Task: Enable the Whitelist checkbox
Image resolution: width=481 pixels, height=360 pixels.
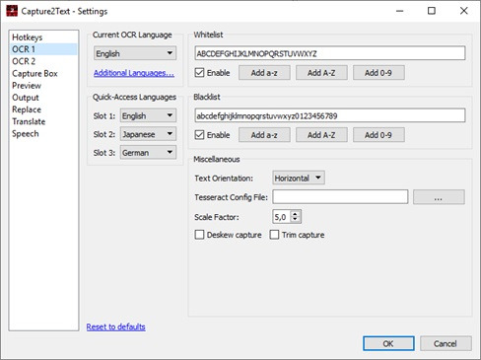Action: tap(199, 73)
